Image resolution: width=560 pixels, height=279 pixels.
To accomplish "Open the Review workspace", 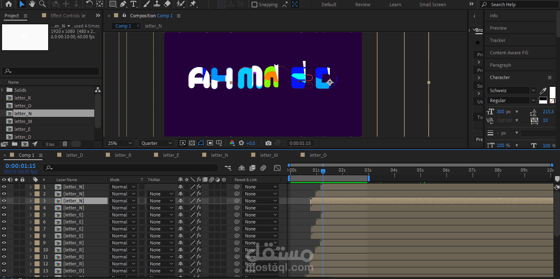I will (x=362, y=5).
